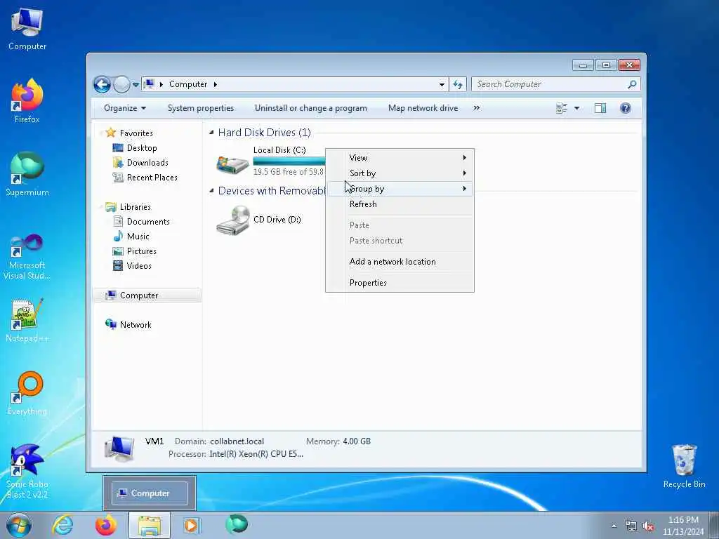The height and width of the screenshot is (539, 719).
Task: Click Windows Explorer taskbar button
Action: click(150, 525)
